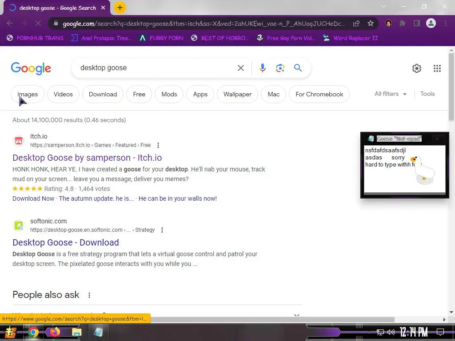Open more options for softonic result

coord(162,230)
